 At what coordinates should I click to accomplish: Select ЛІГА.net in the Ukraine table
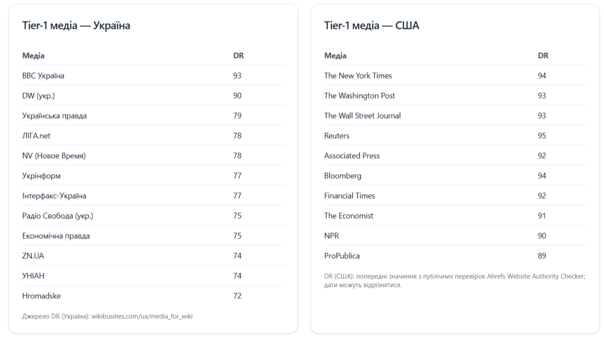37,136
